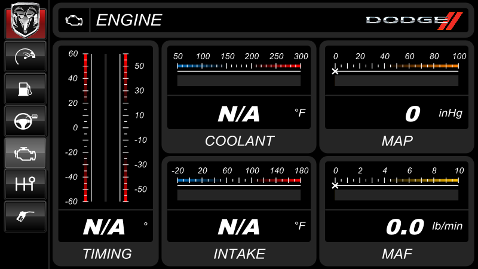
Task: Click the lb/min unit label
Action: [447, 226]
